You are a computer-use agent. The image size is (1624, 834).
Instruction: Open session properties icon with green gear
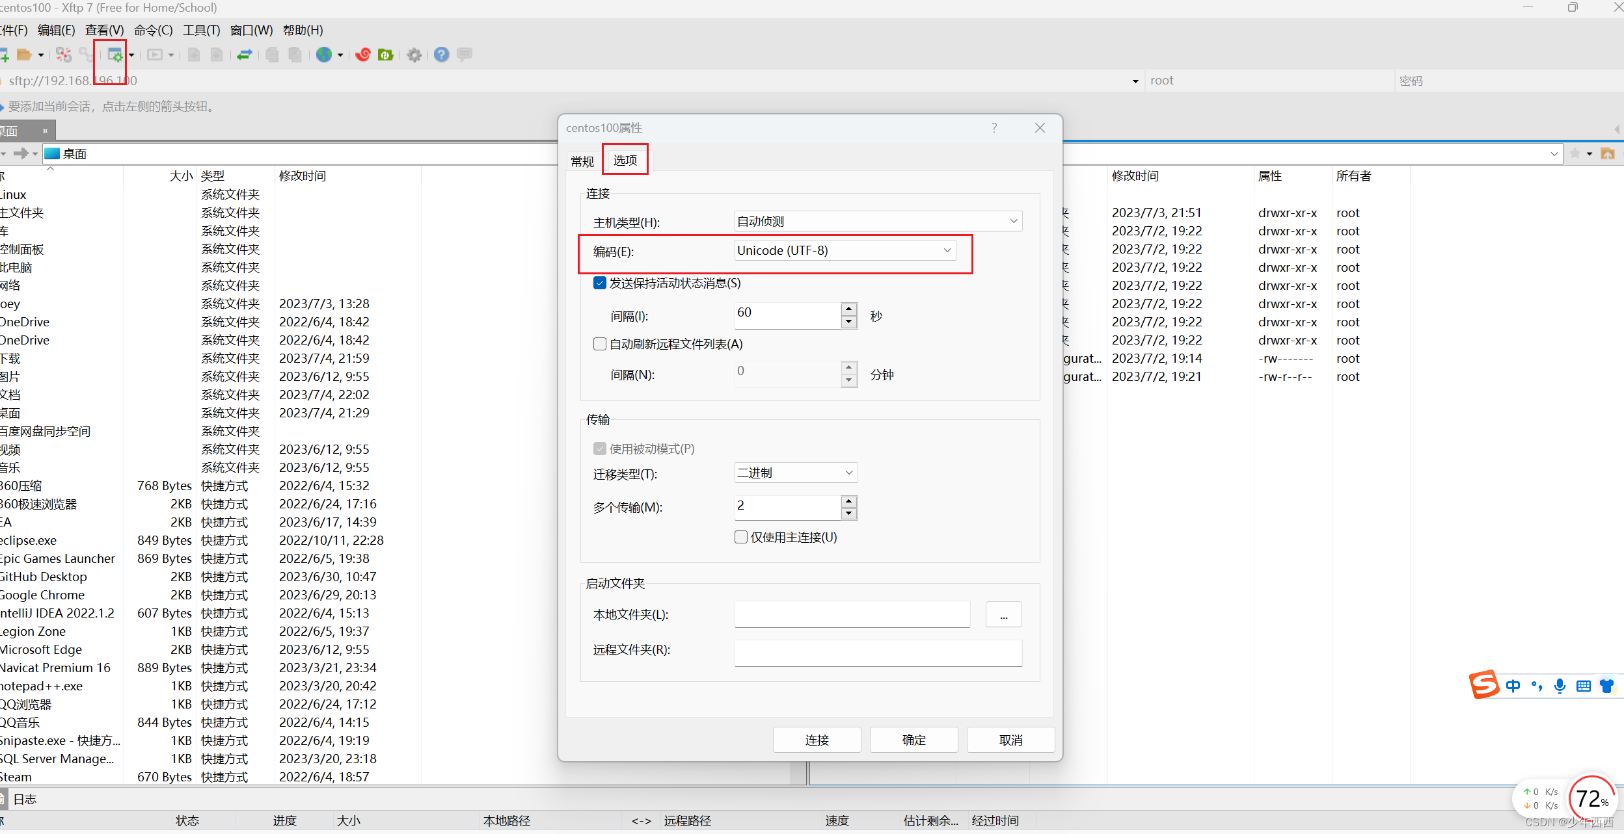click(115, 55)
